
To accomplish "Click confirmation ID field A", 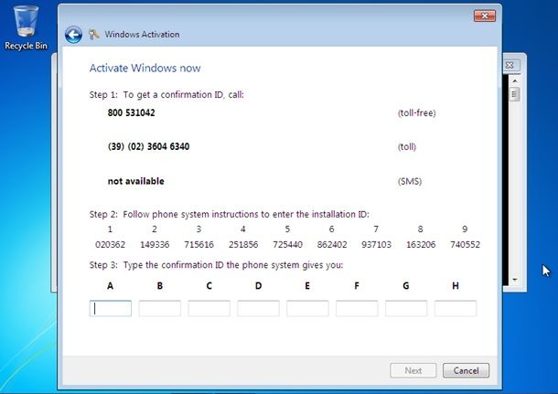I will coord(111,308).
